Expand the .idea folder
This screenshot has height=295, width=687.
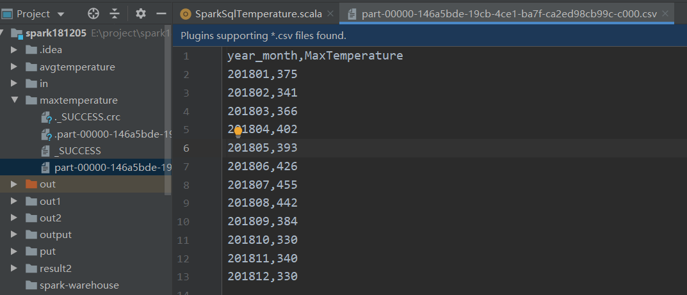(x=14, y=50)
